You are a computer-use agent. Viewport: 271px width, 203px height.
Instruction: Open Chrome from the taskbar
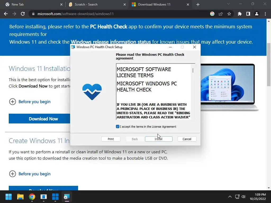pyautogui.click(x=32, y=197)
